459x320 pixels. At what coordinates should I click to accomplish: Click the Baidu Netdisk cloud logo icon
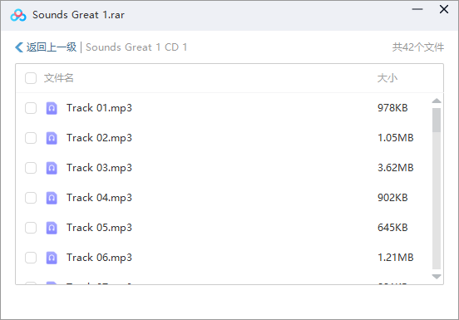(18, 15)
